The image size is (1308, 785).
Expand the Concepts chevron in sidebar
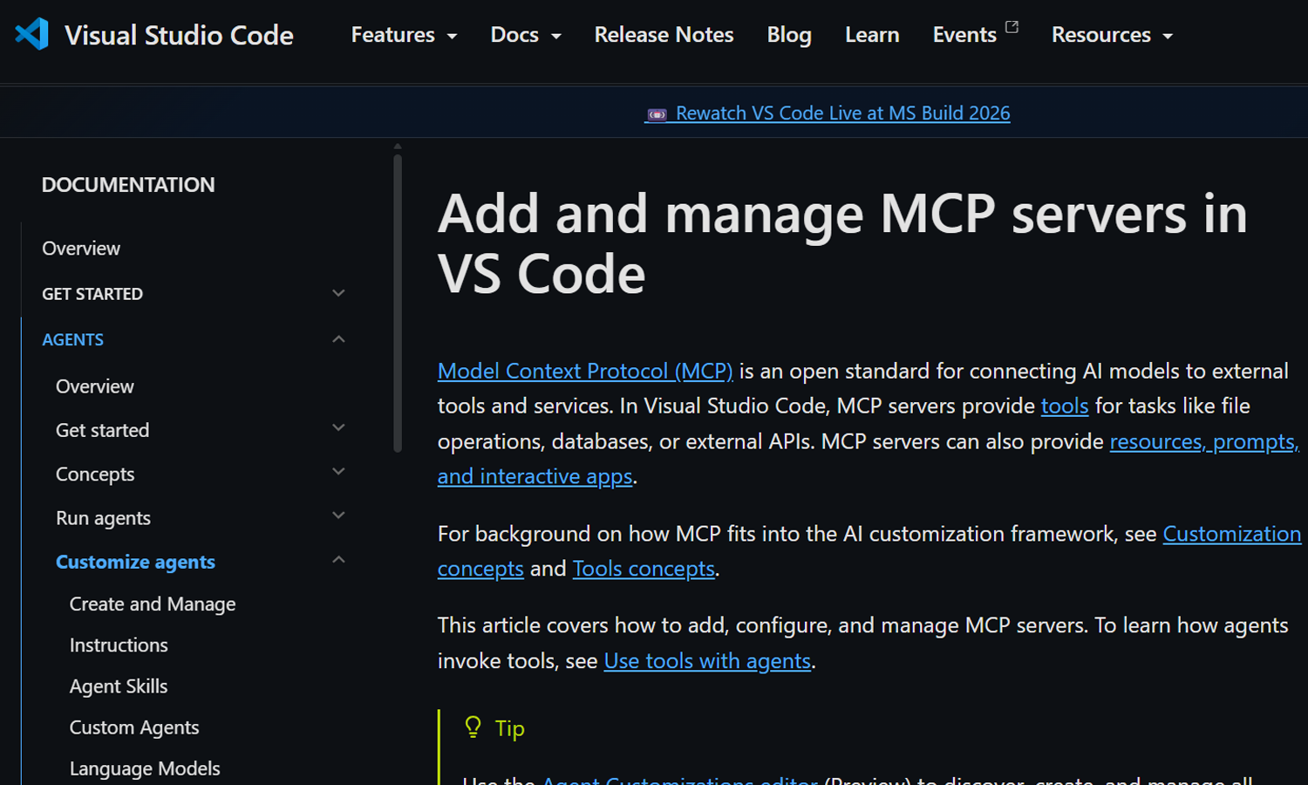pyautogui.click(x=338, y=472)
